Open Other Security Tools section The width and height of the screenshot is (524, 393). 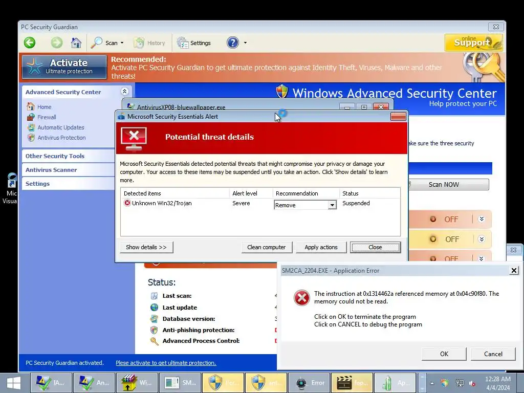68,156
